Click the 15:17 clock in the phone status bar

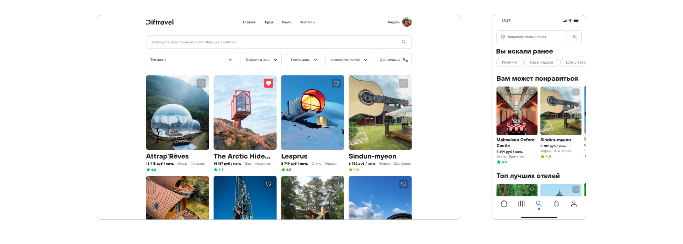pos(506,21)
